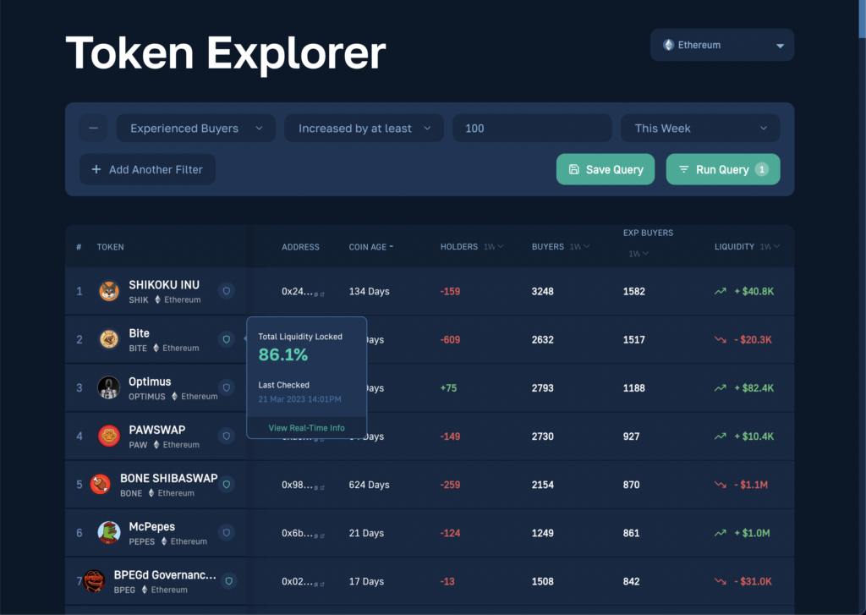This screenshot has height=615, width=866.
Task: Click the + $82.4K liquidity value
Action: tap(754, 388)
